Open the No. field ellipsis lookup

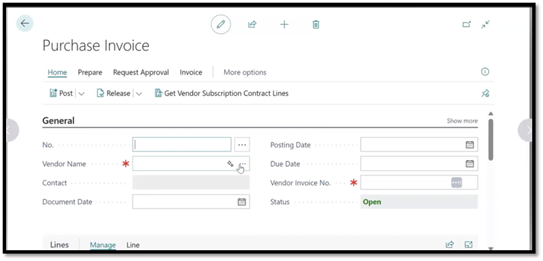click(x=242, y=145)
